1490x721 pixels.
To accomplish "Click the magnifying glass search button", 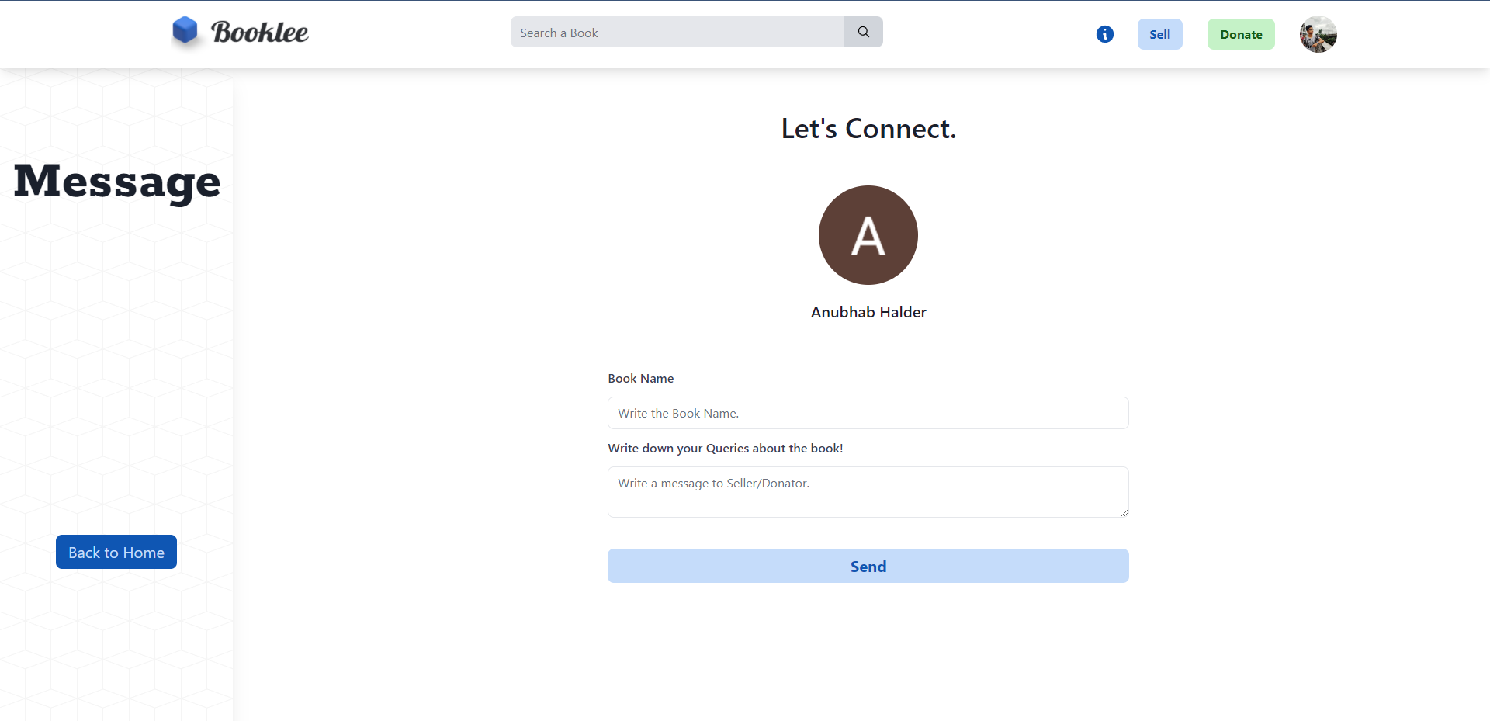I will tap(864, 32).
